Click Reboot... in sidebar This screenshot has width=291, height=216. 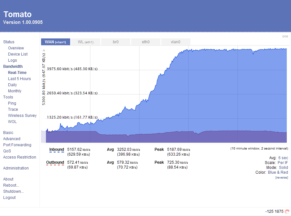coord(11,185)
